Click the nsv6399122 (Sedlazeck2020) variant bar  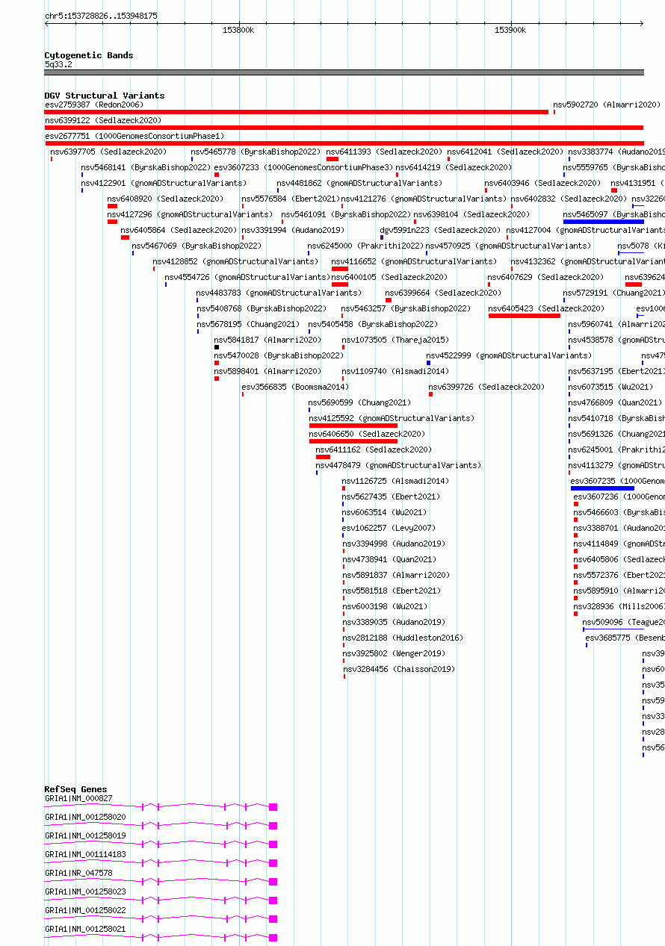pos(344,128)
